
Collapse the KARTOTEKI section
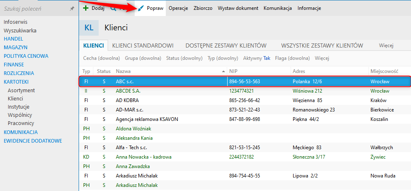tap(16, 82)
